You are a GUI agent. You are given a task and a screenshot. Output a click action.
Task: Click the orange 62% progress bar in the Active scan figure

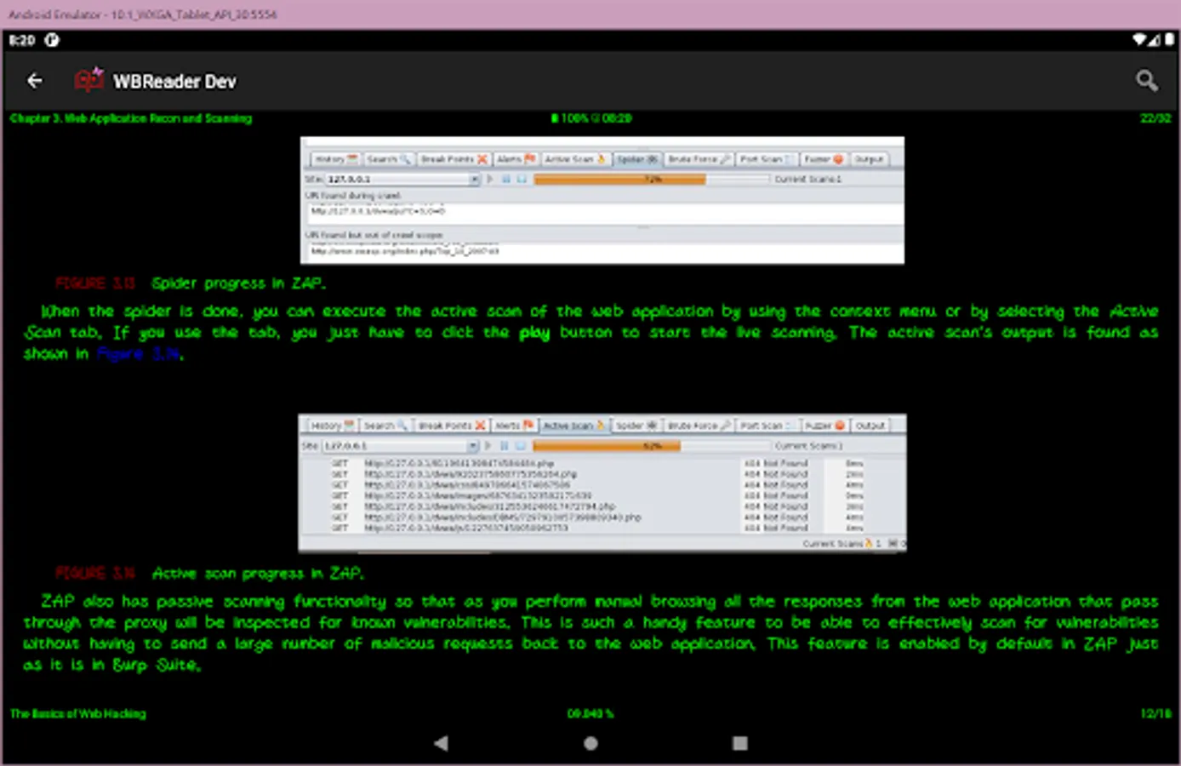point(606,446)
